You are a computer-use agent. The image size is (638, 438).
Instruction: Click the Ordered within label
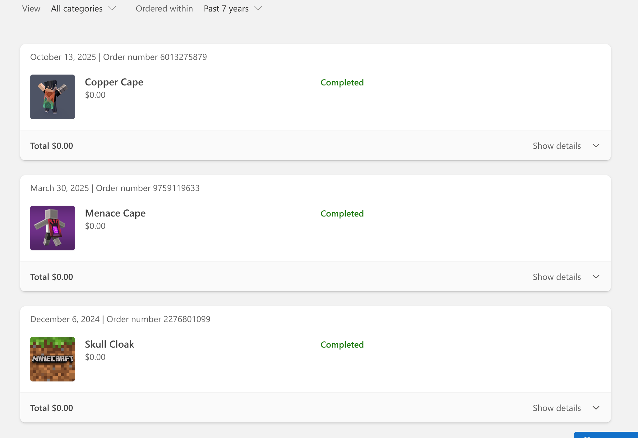(x=164, y=8)
